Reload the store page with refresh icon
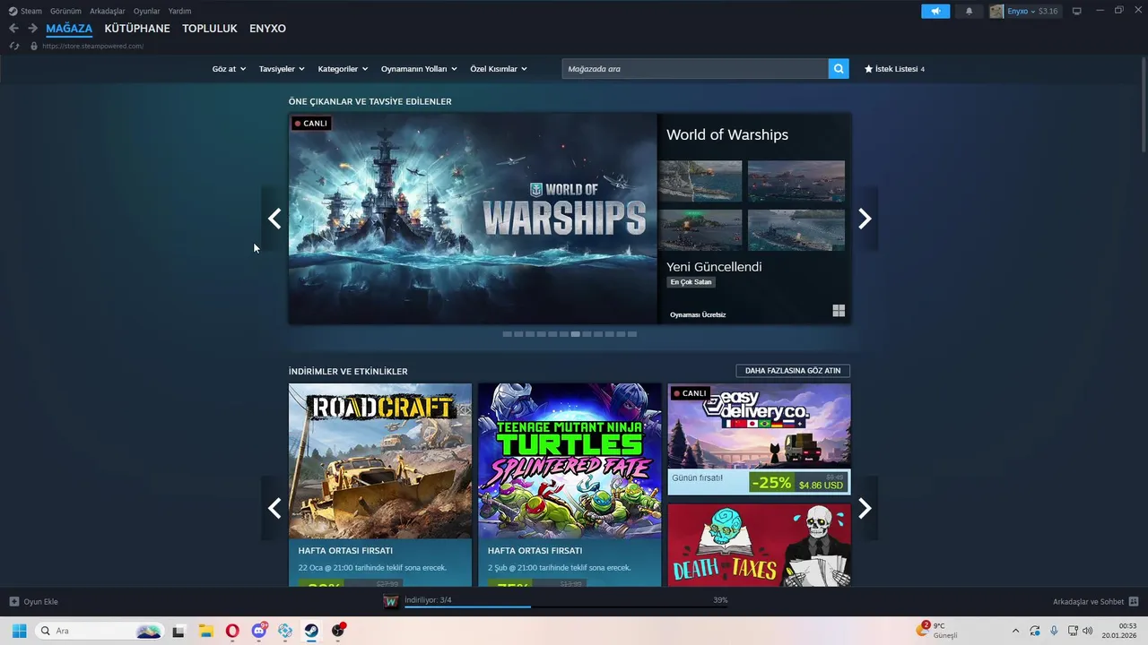Screen dimensions: 1148x645 (14, 46)
